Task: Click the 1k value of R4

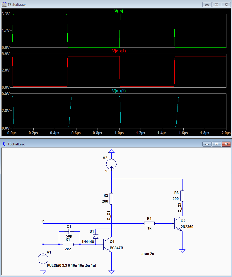Action: point(149,228)
